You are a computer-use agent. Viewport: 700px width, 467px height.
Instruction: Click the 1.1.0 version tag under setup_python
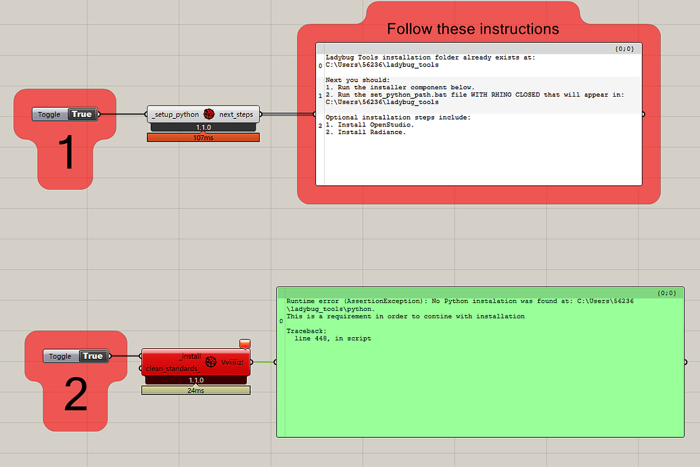(x=204, y=128)
